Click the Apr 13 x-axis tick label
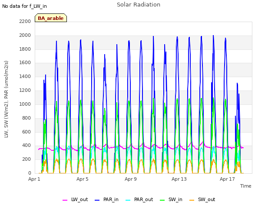The image size is (278, 208). coord(179,179)
